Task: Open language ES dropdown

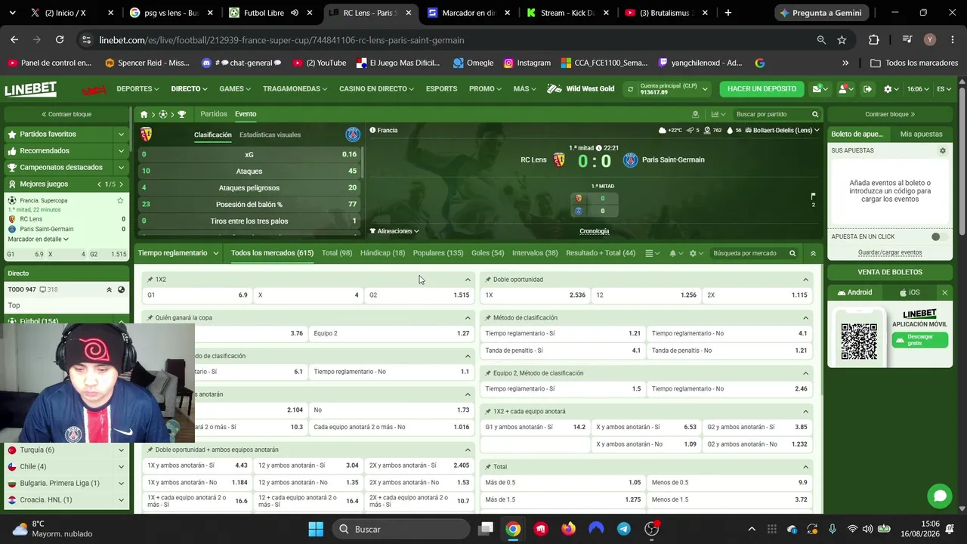Action: tap(944, 89)
